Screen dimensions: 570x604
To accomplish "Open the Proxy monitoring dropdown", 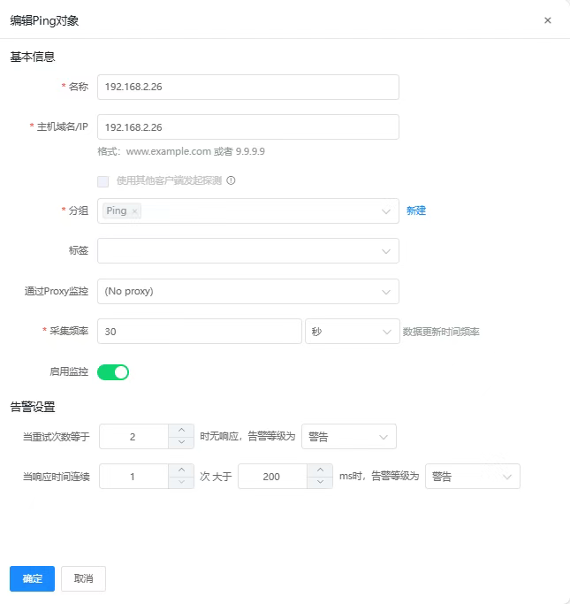I will point(248,291).
